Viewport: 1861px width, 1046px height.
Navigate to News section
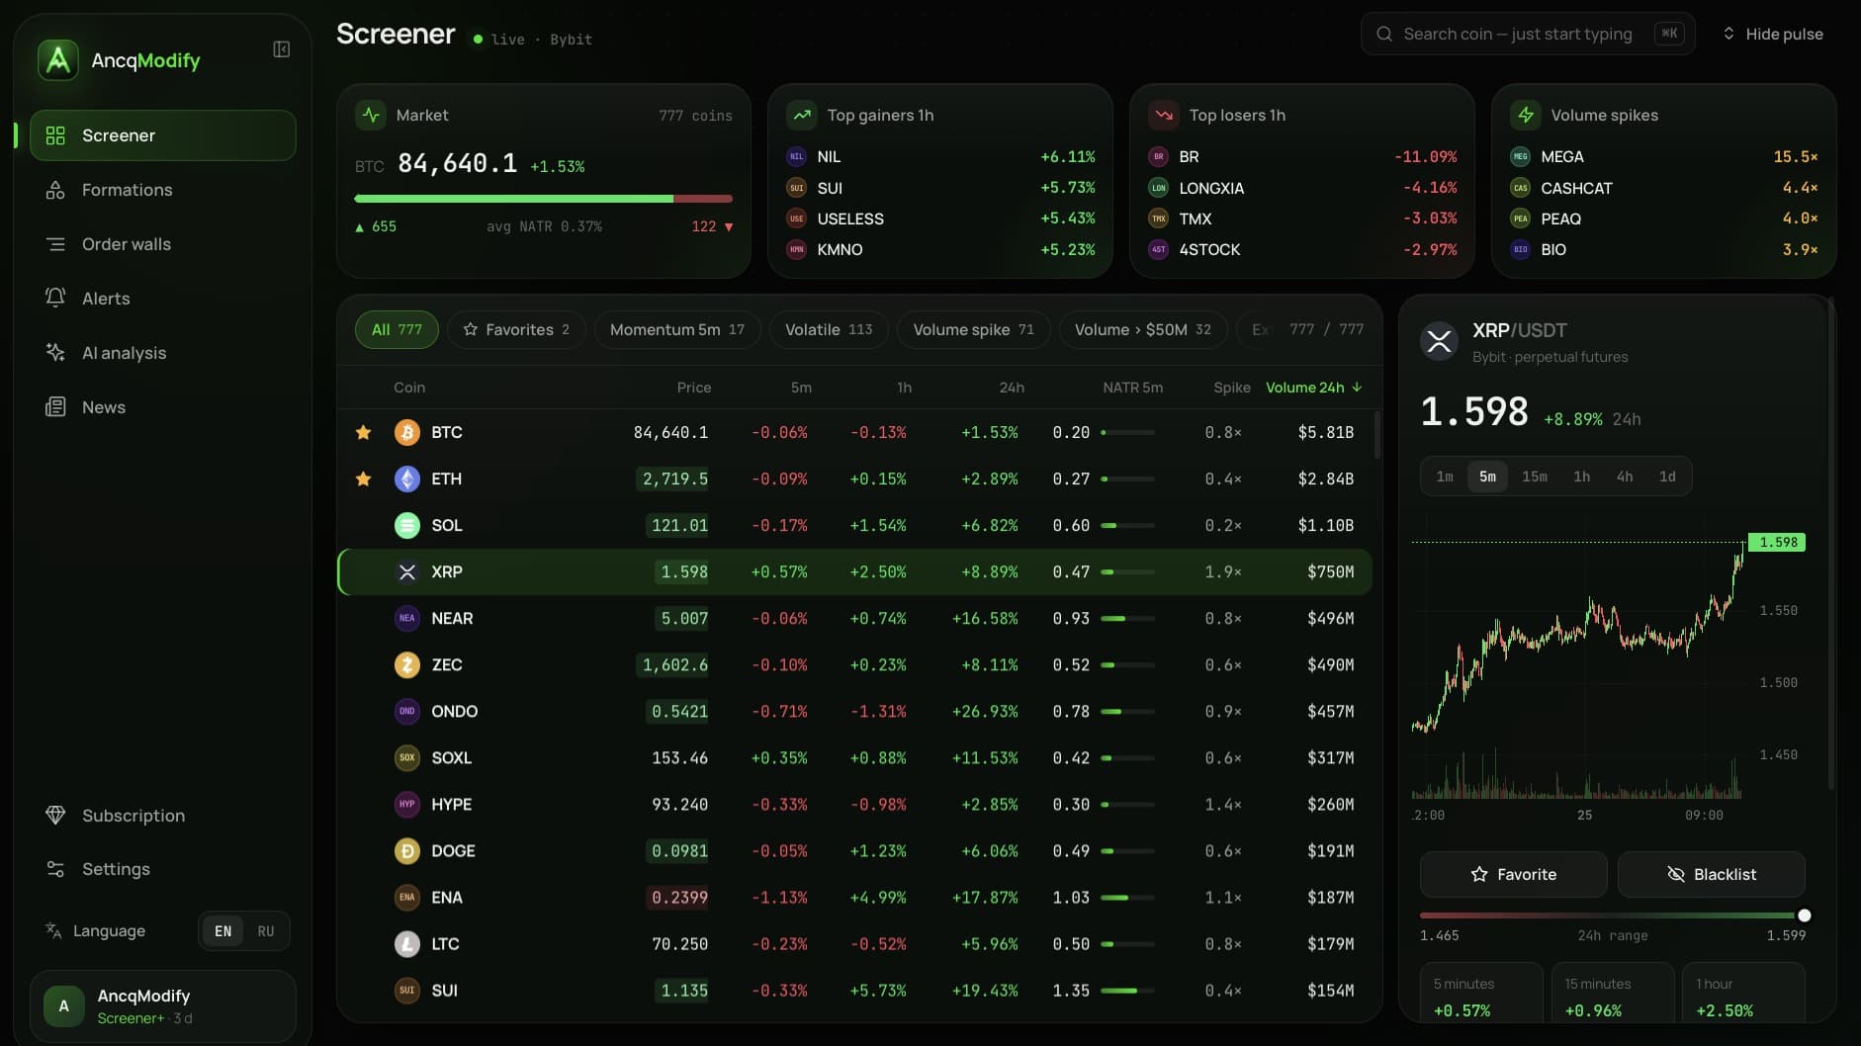click(163, 407)
